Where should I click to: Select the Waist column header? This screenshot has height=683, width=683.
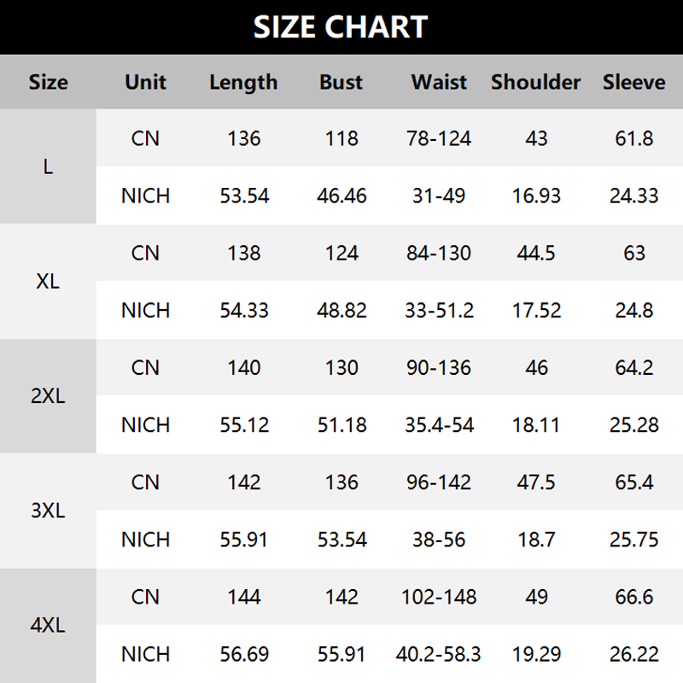[439, 82]
